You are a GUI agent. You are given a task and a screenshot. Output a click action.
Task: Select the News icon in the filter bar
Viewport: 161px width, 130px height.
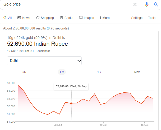tap(19, 18)
